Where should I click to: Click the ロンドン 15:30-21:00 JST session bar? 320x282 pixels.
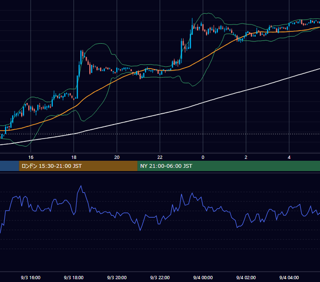coord(79,166)
